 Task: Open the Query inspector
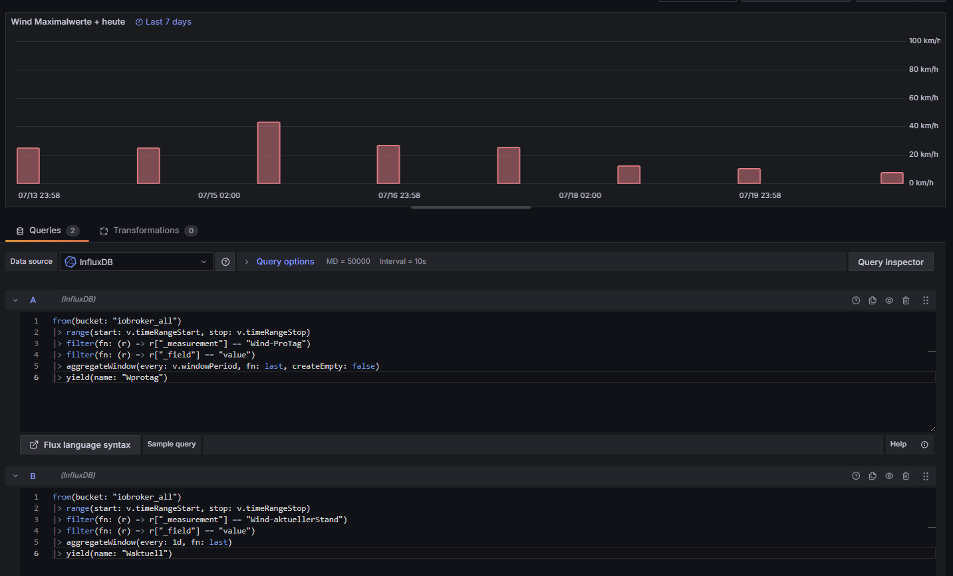[x=890, y=262]
